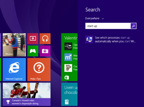Click the match.com app icon in Store tile
Screen dimensions: 144x107
[68, 57]
